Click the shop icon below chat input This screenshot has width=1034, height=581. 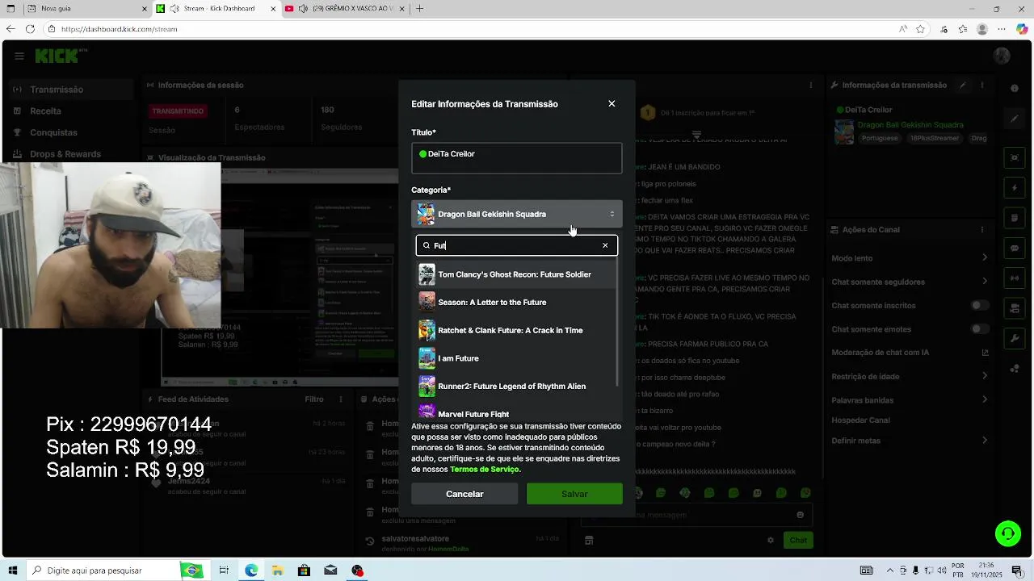pos(589,540)
